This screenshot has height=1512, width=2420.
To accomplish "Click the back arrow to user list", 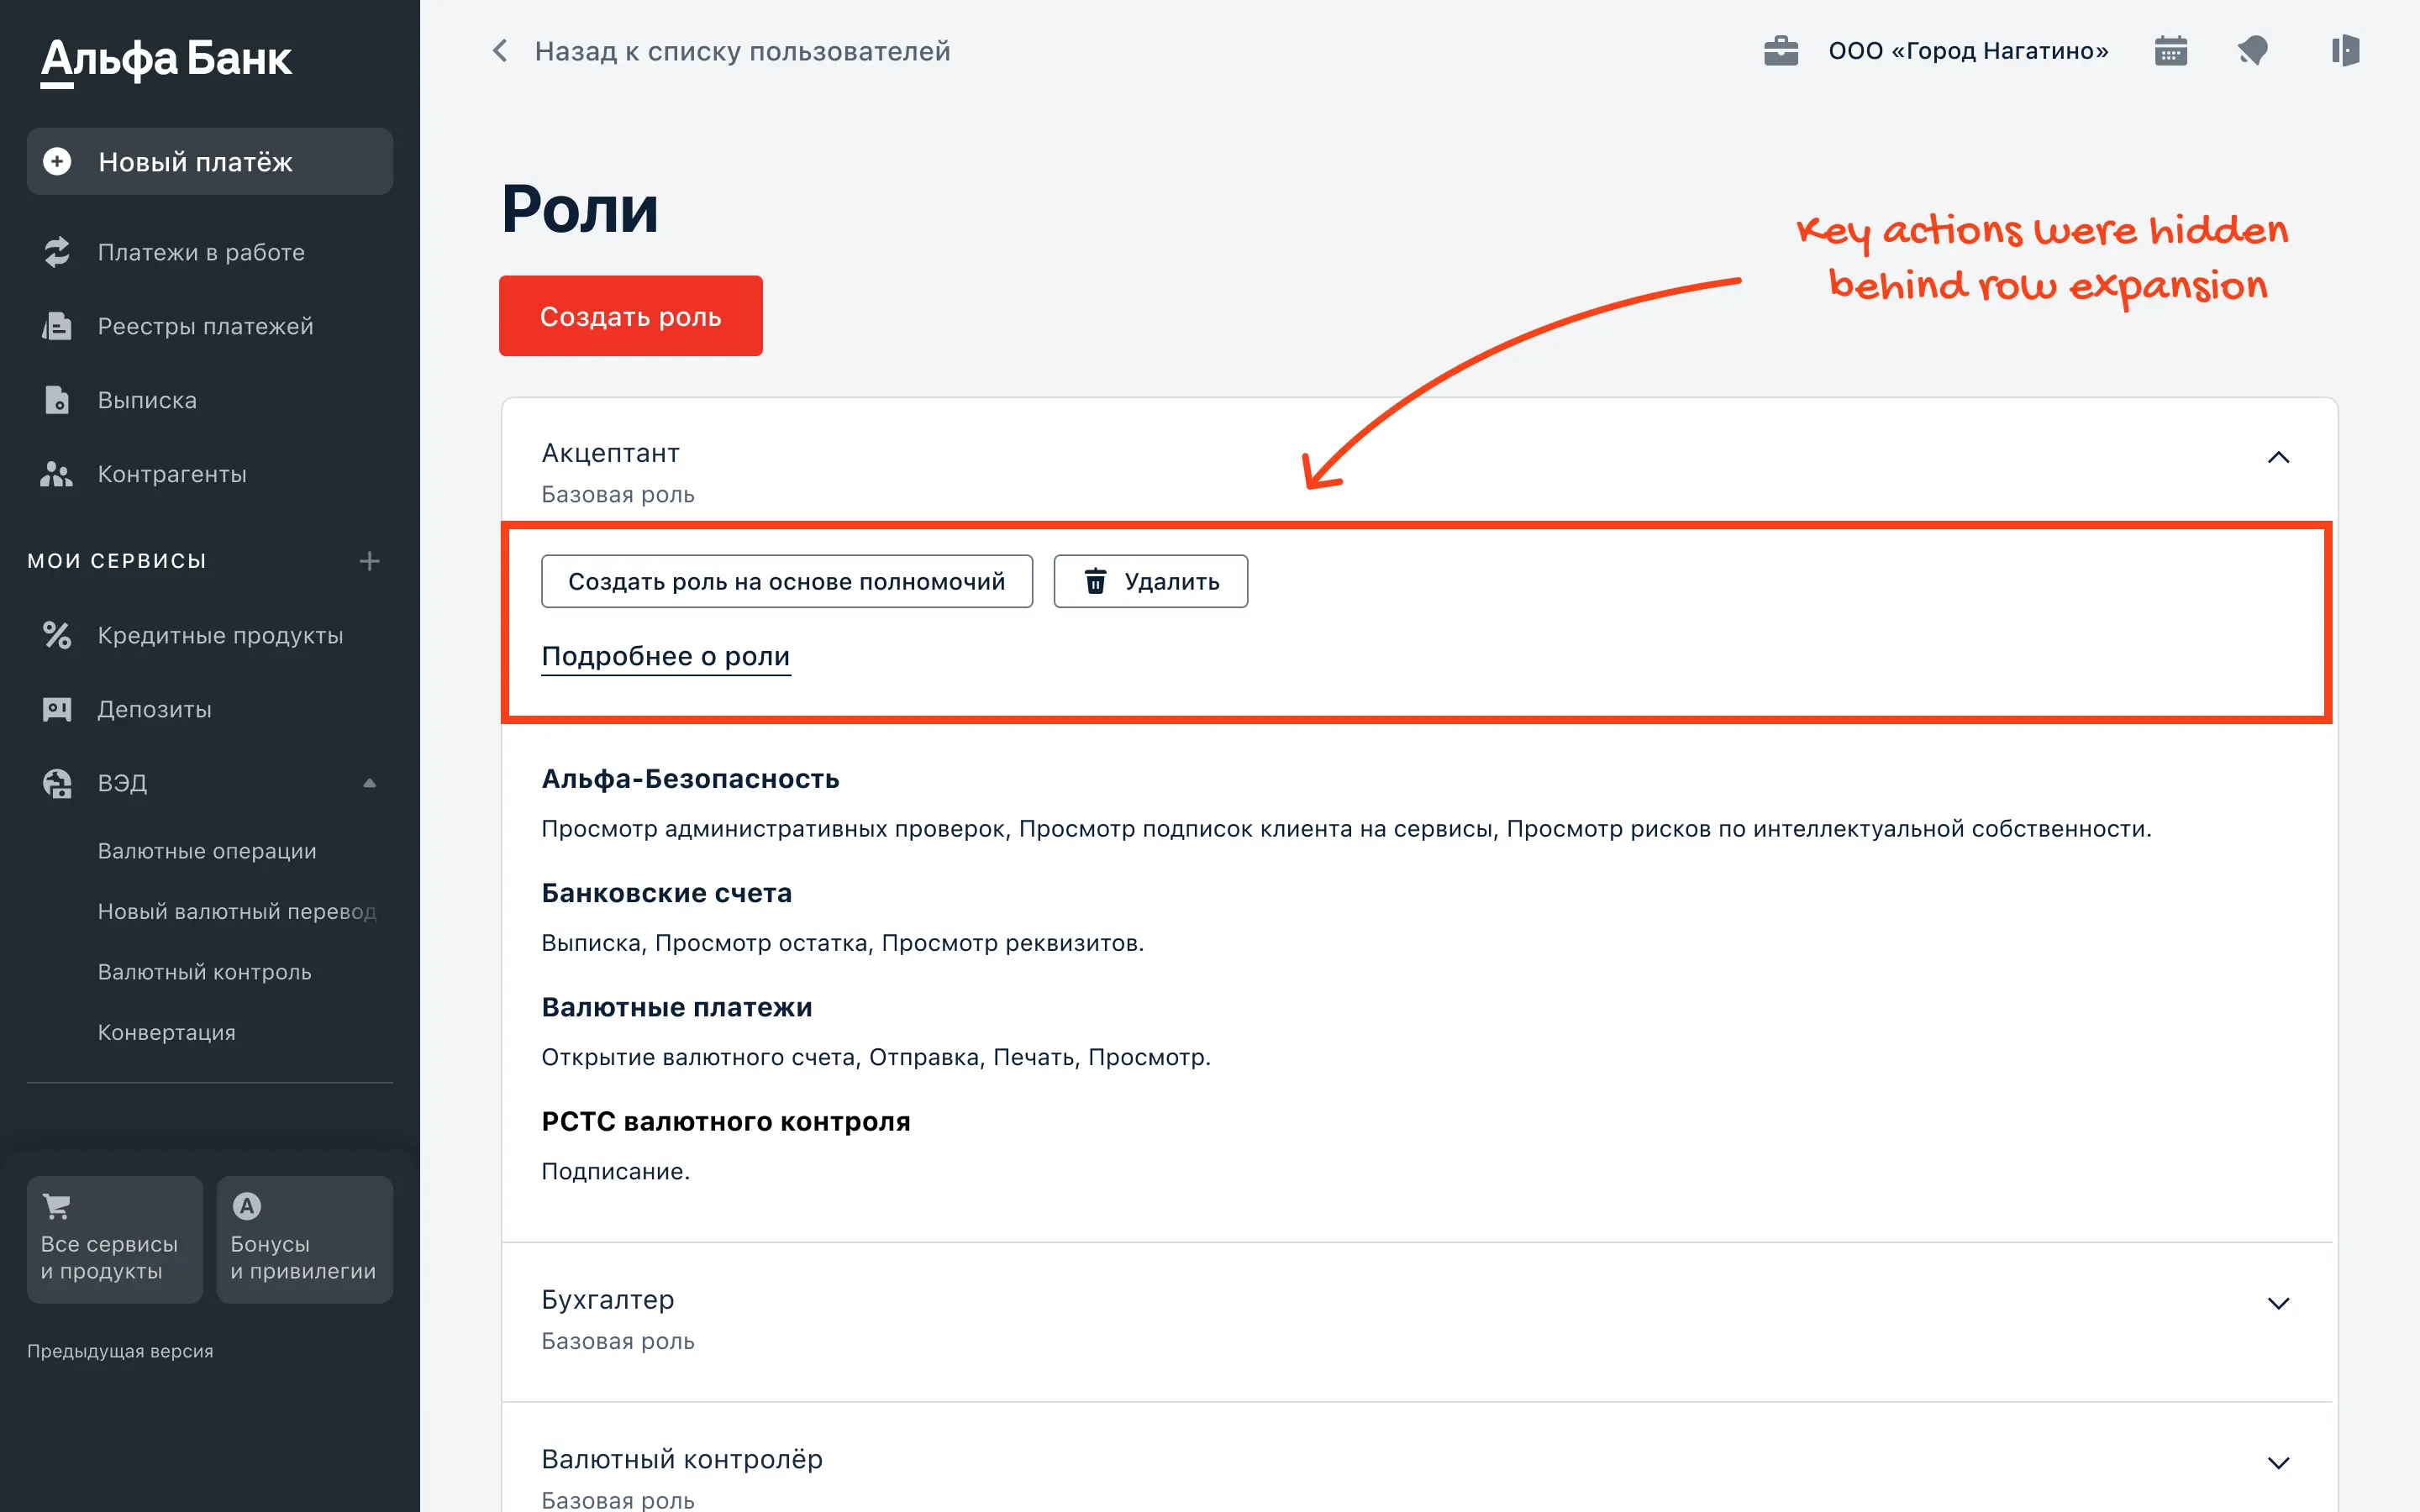I will (x=501, y=51).
